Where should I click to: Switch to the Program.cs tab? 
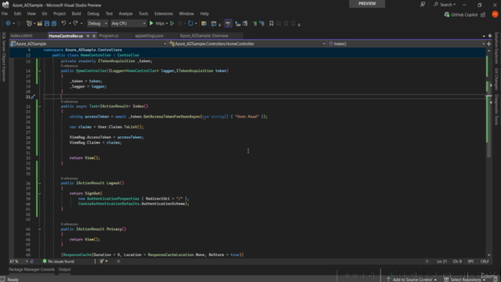tap(109, 36)
